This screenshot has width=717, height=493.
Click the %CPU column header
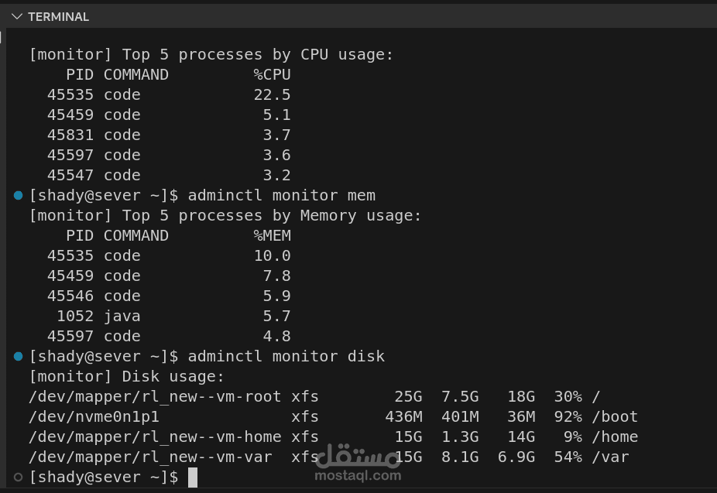pyautogui.click(x=272, y=74)
